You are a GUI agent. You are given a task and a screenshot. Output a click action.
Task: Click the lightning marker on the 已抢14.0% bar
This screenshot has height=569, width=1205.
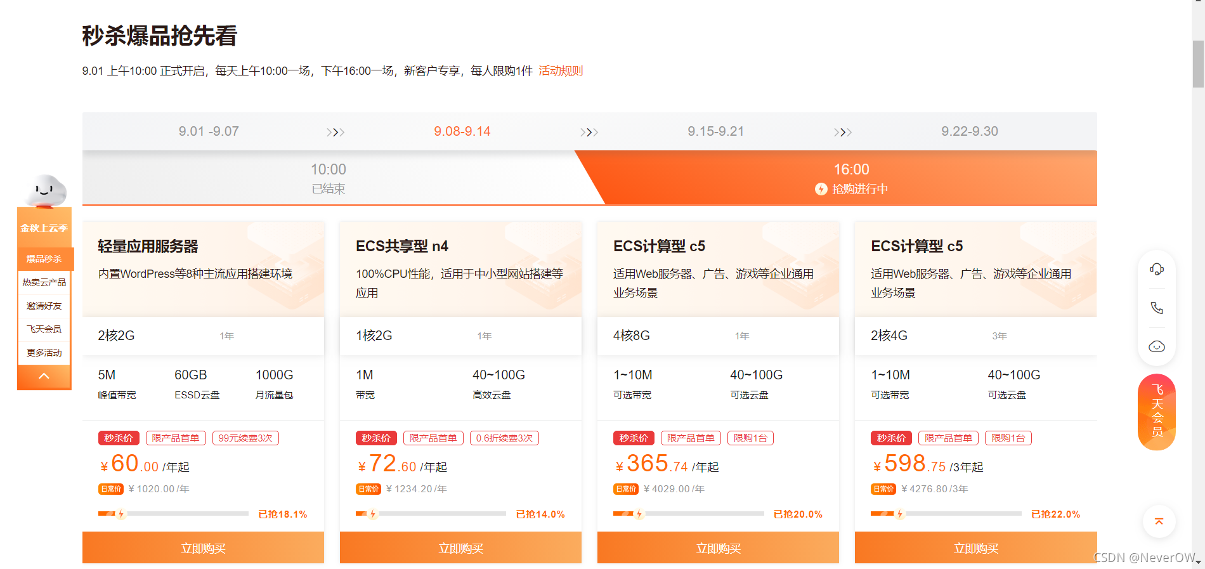[373, 514]
